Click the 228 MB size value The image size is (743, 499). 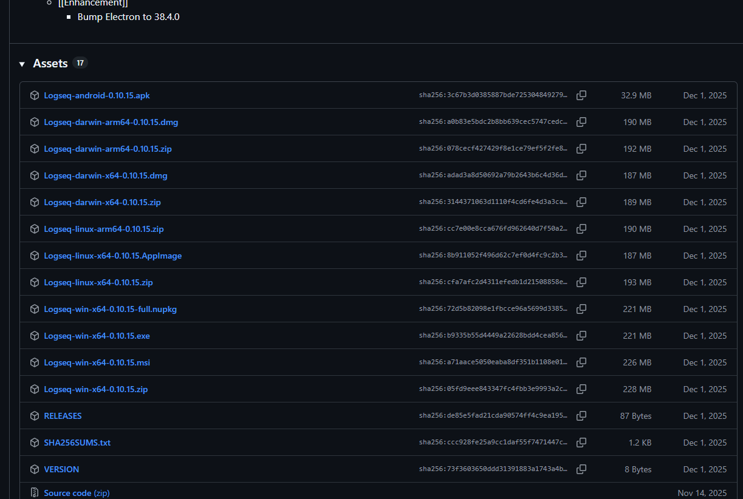pos(637,389)
